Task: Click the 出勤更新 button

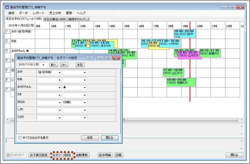Action: [x=82, y=155]
